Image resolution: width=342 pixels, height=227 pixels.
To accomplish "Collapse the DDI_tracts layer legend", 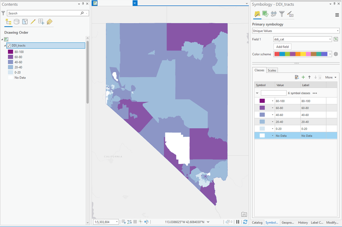I will pyautogui.click(x=5, y=46).
